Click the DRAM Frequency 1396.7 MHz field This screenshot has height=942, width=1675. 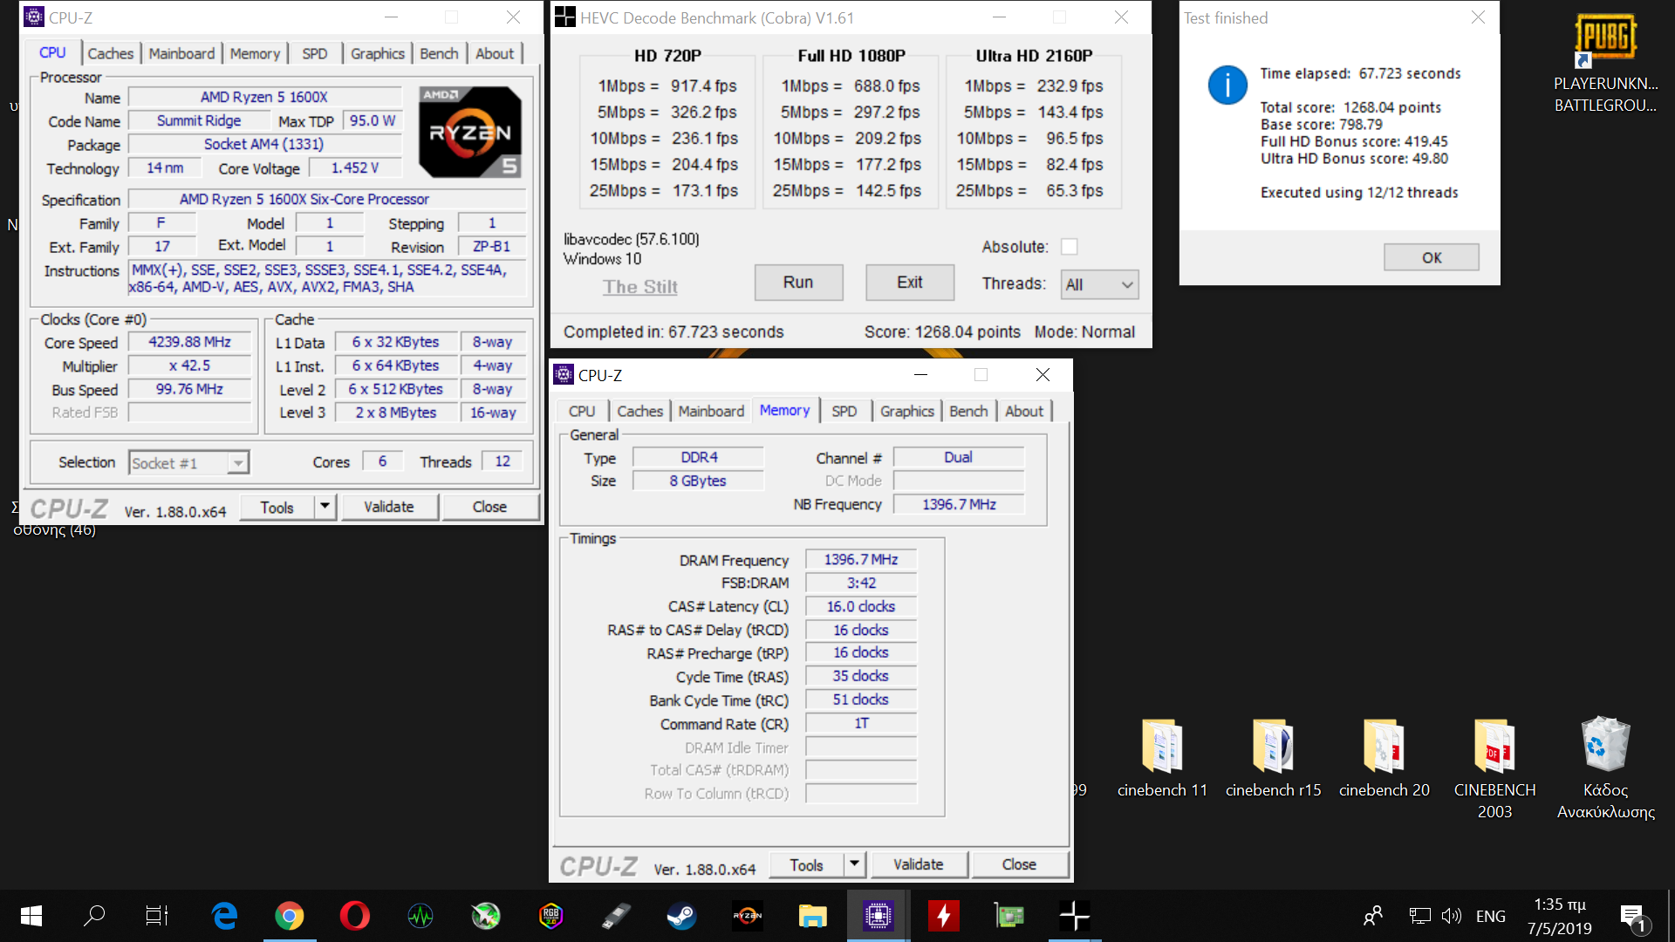pos(861,559)
